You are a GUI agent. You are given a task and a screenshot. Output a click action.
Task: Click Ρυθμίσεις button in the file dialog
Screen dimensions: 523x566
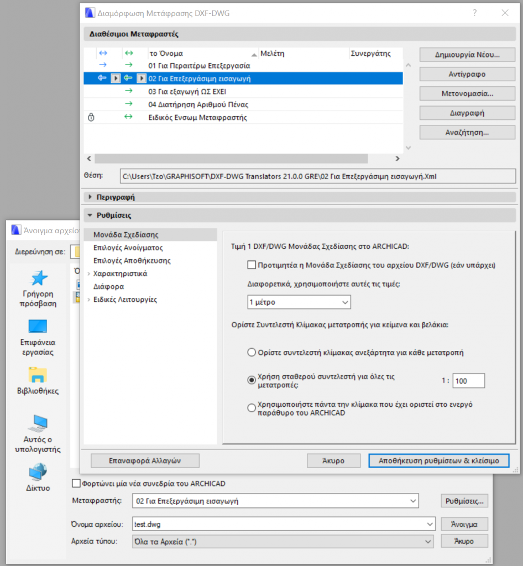464,501
